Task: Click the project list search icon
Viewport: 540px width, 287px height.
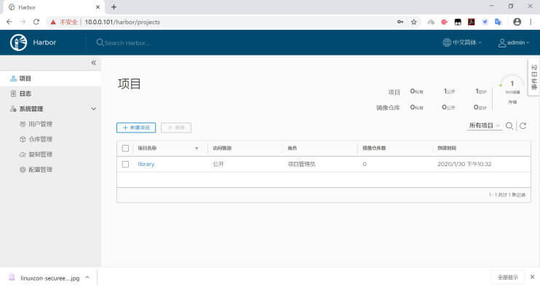Action: (x=509, y=126)
